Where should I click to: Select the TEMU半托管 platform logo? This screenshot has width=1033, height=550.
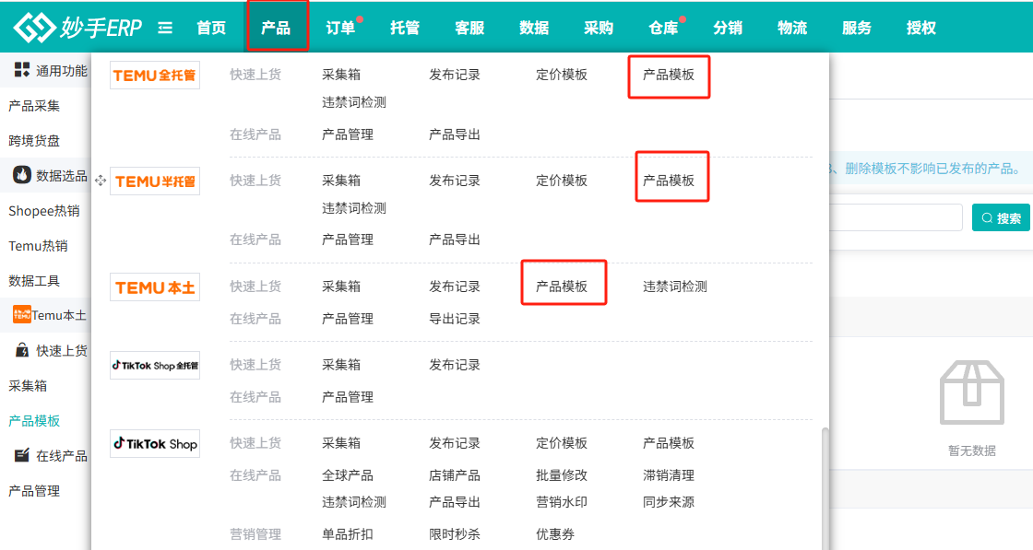[155, 181]
